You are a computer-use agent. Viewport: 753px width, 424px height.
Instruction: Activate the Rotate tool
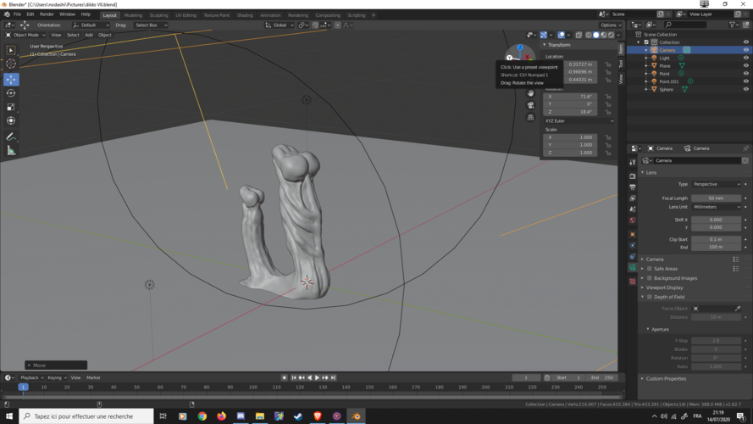pyautogui.click(x=11, y=93)
